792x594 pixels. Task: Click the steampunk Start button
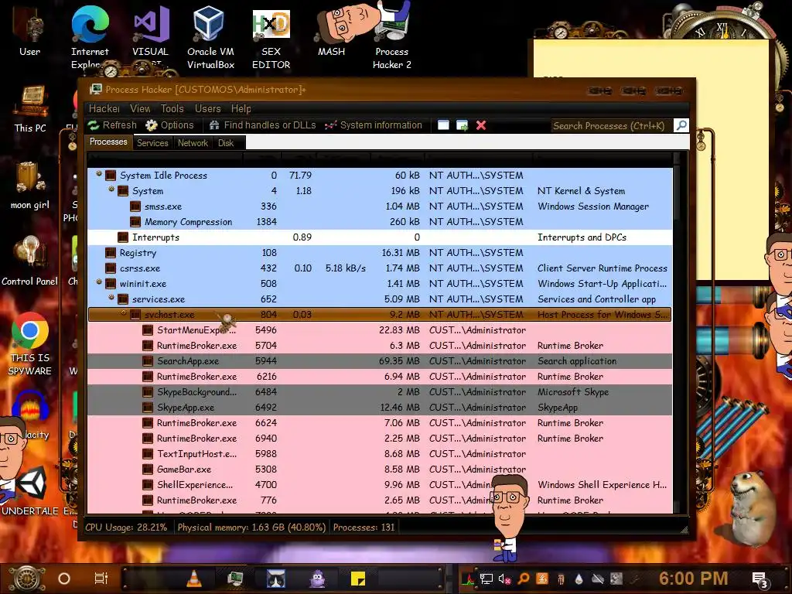coord(27,579)
